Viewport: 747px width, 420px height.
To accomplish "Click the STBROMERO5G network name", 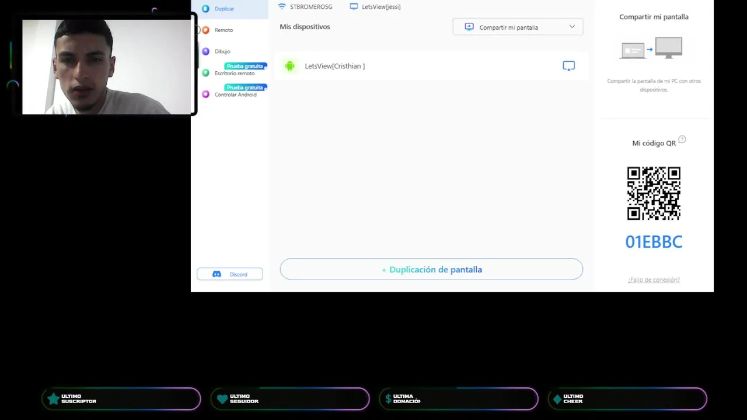I will 311,7.
